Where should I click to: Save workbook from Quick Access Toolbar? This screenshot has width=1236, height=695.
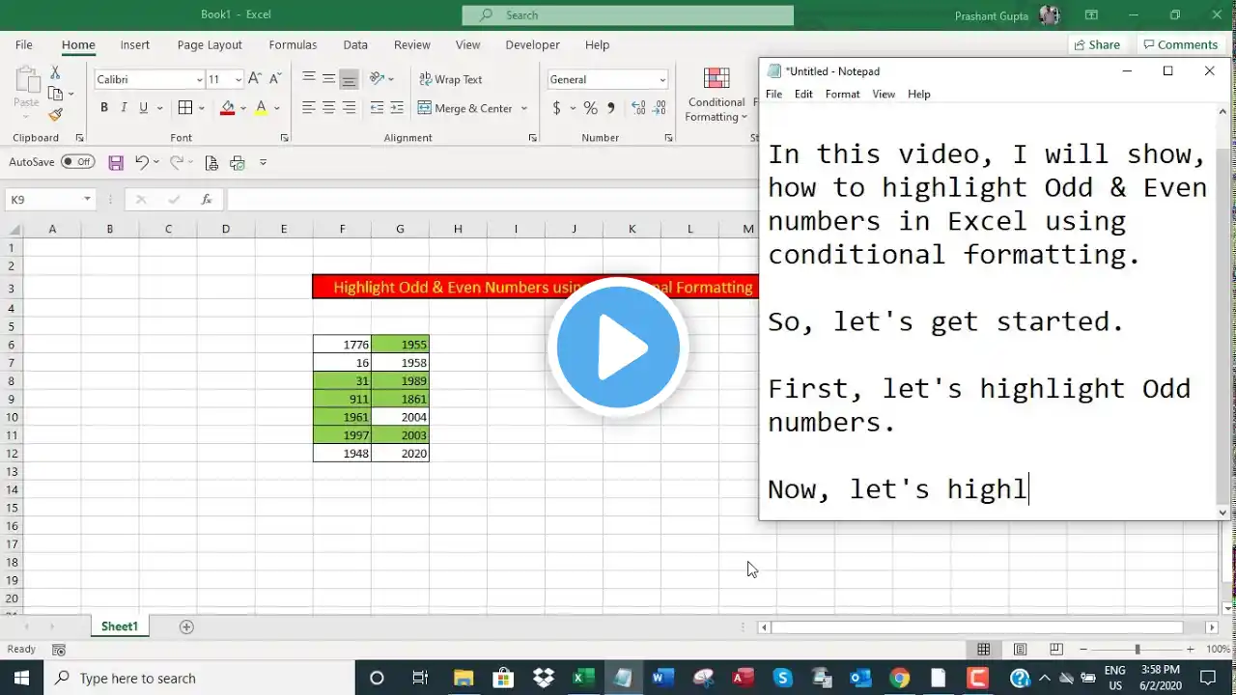[116, 162]
